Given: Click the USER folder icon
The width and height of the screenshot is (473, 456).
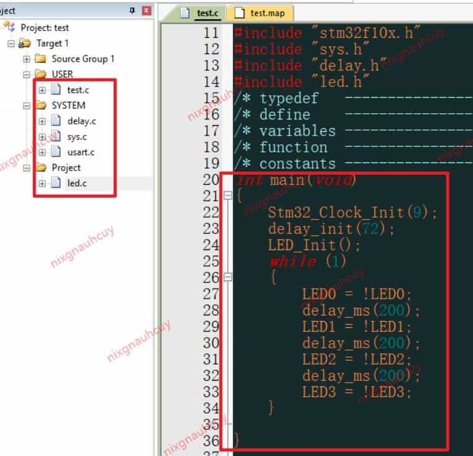Looking at the screenshot, I should (x=40, y=74).
